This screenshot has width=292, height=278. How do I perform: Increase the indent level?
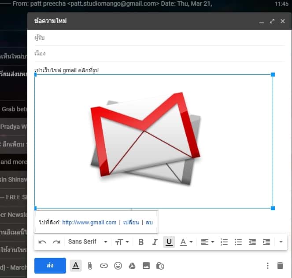pyautogui.click(x=266, y=242)
